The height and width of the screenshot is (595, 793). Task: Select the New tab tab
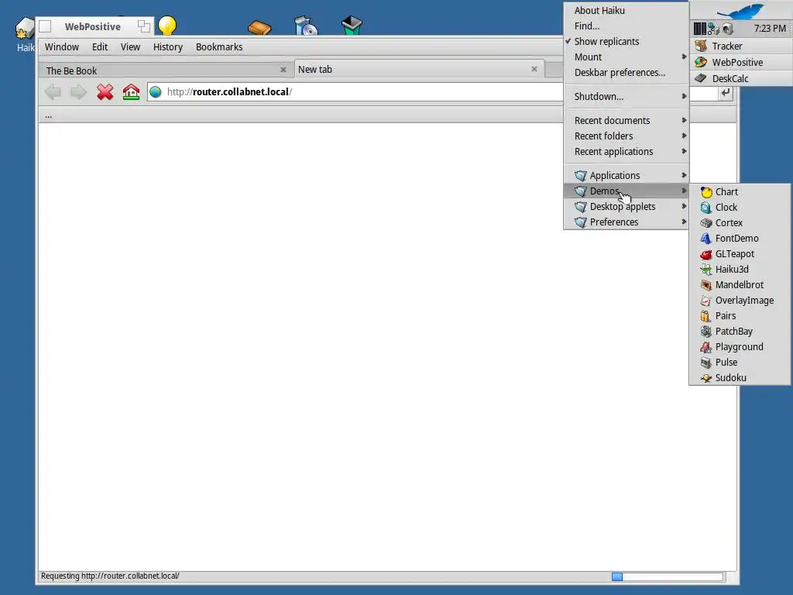coord(418,69)
